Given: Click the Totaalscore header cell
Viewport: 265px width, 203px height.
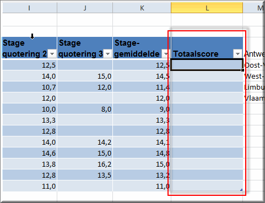Looking at the screenshot, I should coord(207,48).
